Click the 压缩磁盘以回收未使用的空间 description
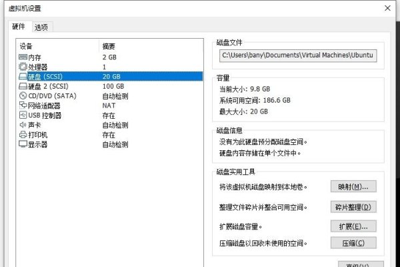The width and height of the screenshot is (400, 267). 263,243
